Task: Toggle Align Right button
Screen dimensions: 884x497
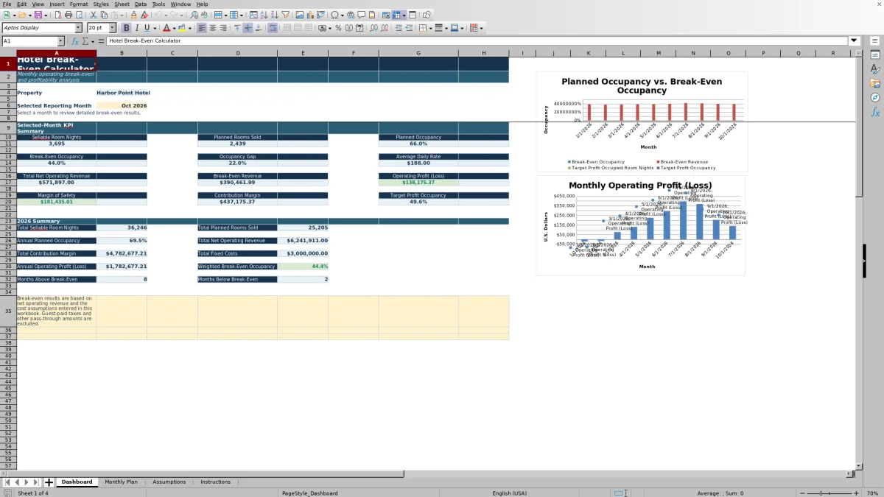Action: (223, 28)
